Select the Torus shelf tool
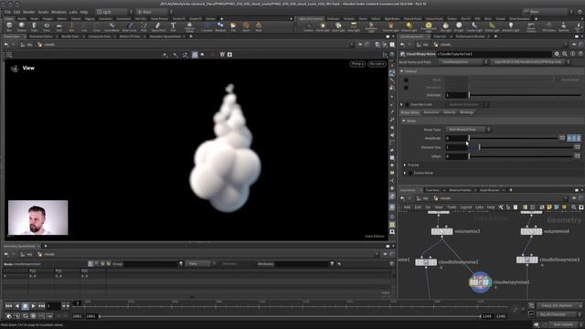This screenshot has height=329, width=585. pyautogui.click(x=47, y=27)
